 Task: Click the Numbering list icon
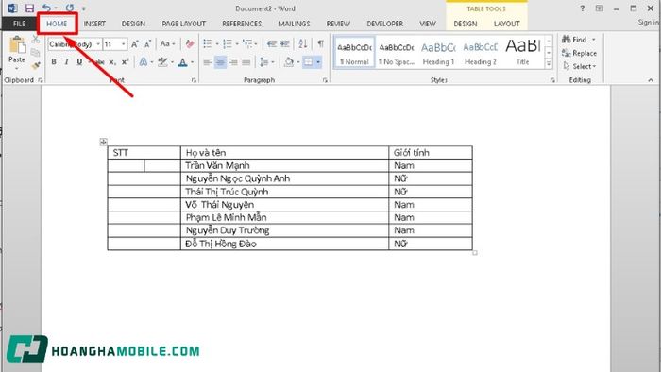click(x=228, y=43)
